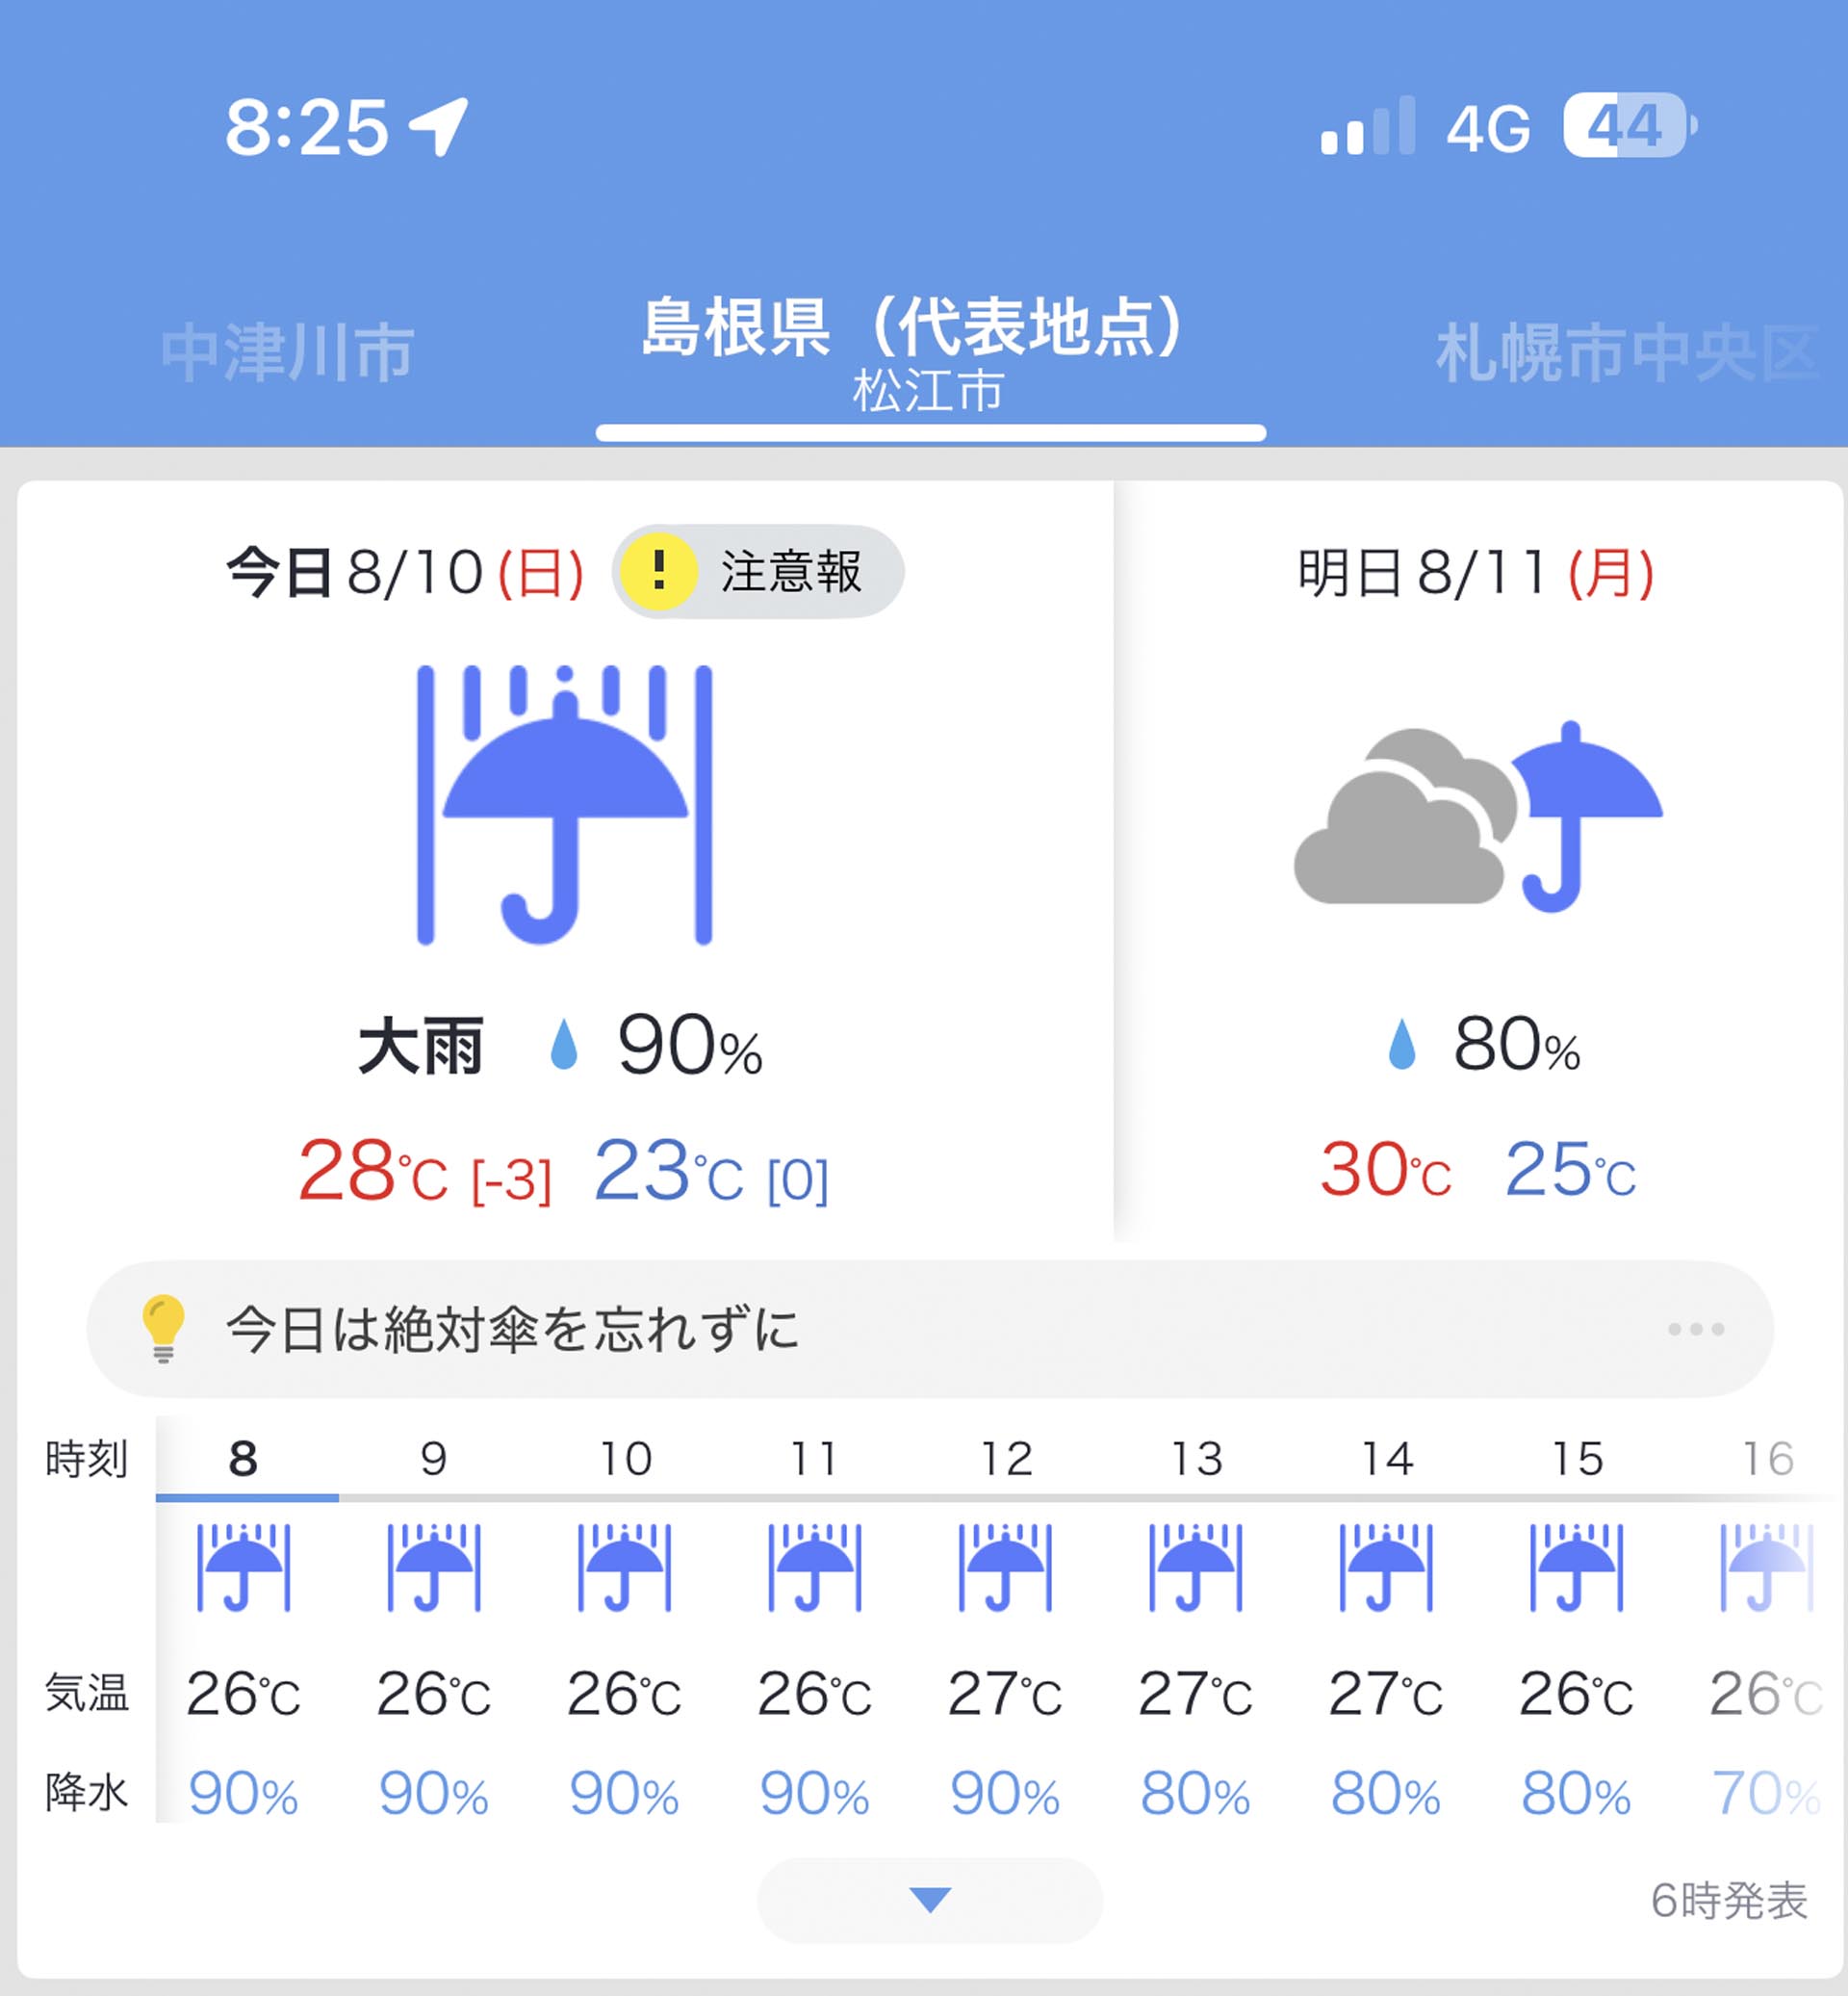The image size is (1848, 1996).
Task: Expand hourly forecast with down arrow
Action: [930, 1900]
